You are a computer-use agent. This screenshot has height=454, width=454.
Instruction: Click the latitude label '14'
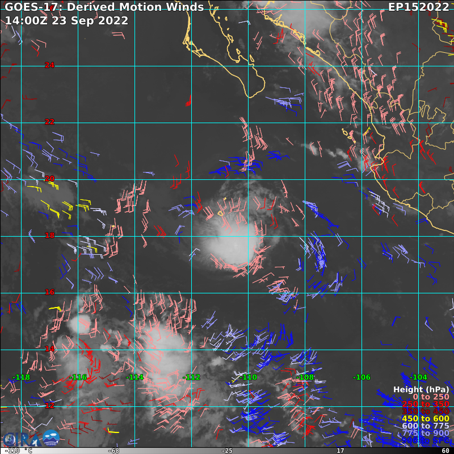click(x=49, y=349)
